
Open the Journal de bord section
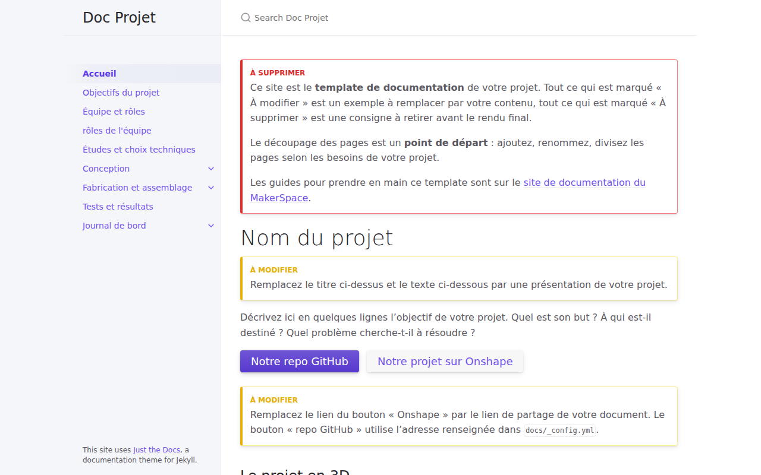114,226
